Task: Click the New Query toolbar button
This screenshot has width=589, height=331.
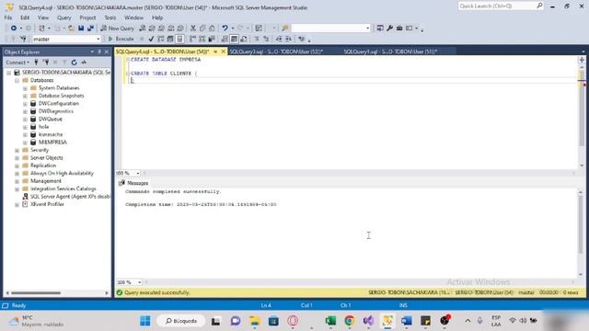Action: pos(117,29)
